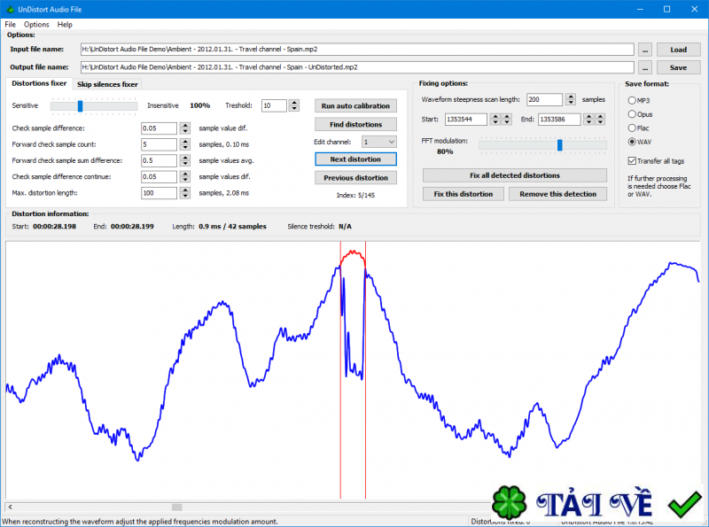This screenshot has height=527, width=709.
Task: Click the clover download icon
Action: 508,500
